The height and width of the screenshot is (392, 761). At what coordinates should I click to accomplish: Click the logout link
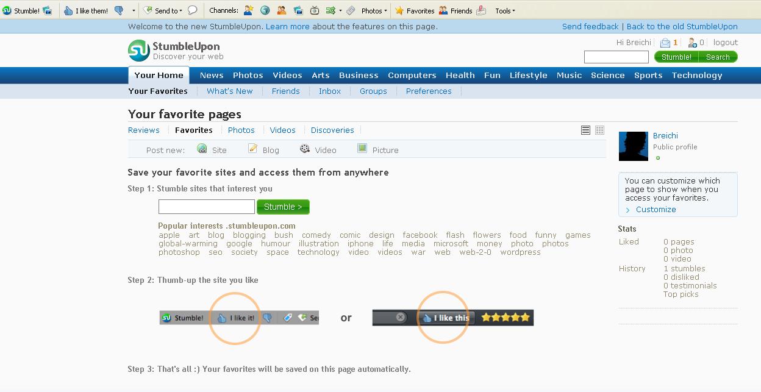pyautogui.click(x=726, y=43)
